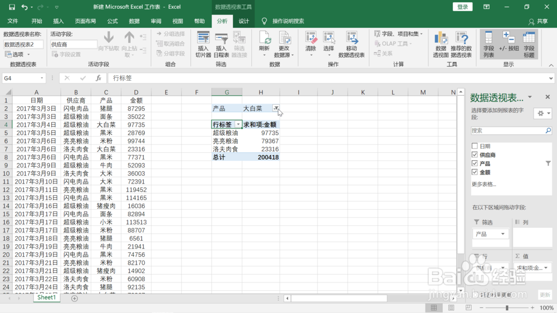Click the insert function fx icon
This screenshot has width=557, height=313.
pos(99,78)
